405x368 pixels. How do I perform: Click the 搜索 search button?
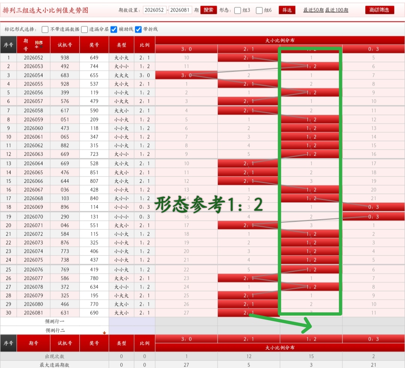[x=208, y=10]
